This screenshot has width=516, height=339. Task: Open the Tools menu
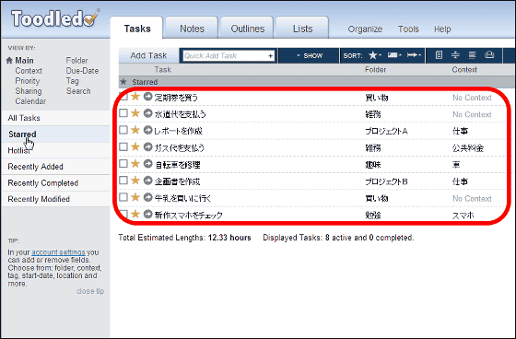click(x=408, y=29)
